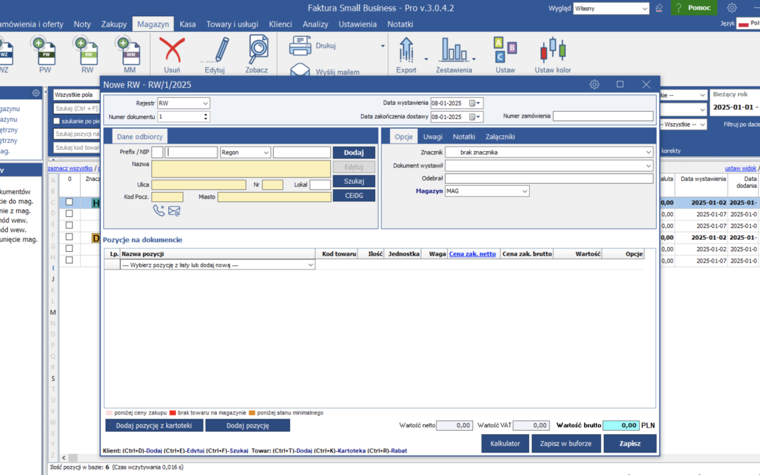Click into the Numer zamówienia input field
The width and height of the screenshot is (760, 475).
(x=602, y=116)
